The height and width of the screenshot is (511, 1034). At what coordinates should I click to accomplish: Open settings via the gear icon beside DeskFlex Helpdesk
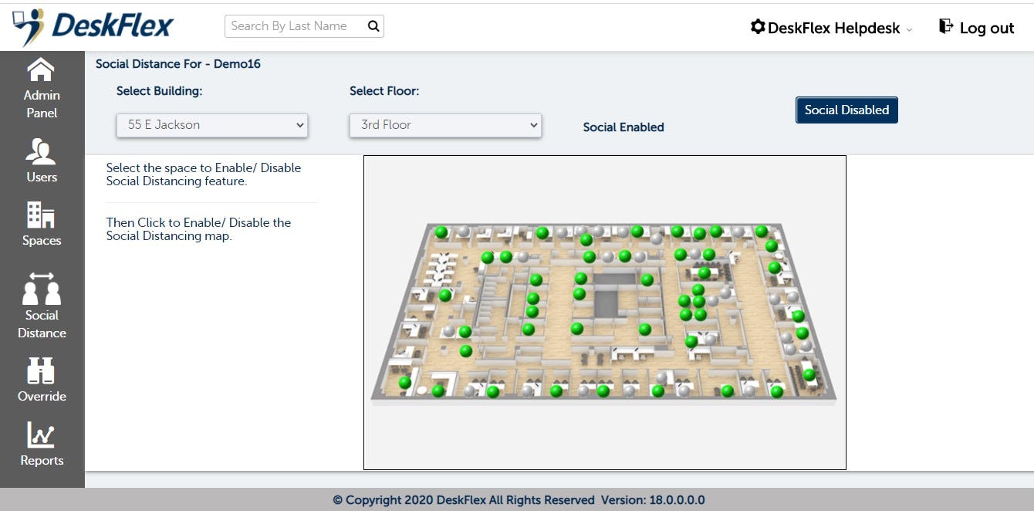pos(759,25)
